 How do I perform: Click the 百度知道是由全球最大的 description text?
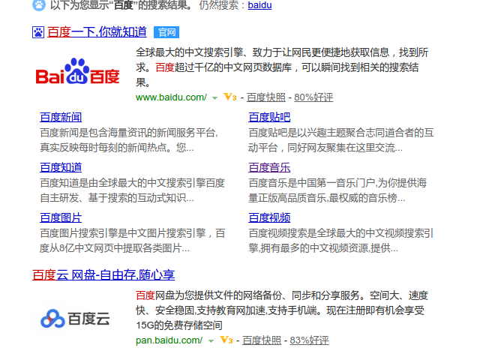(132, 190)
